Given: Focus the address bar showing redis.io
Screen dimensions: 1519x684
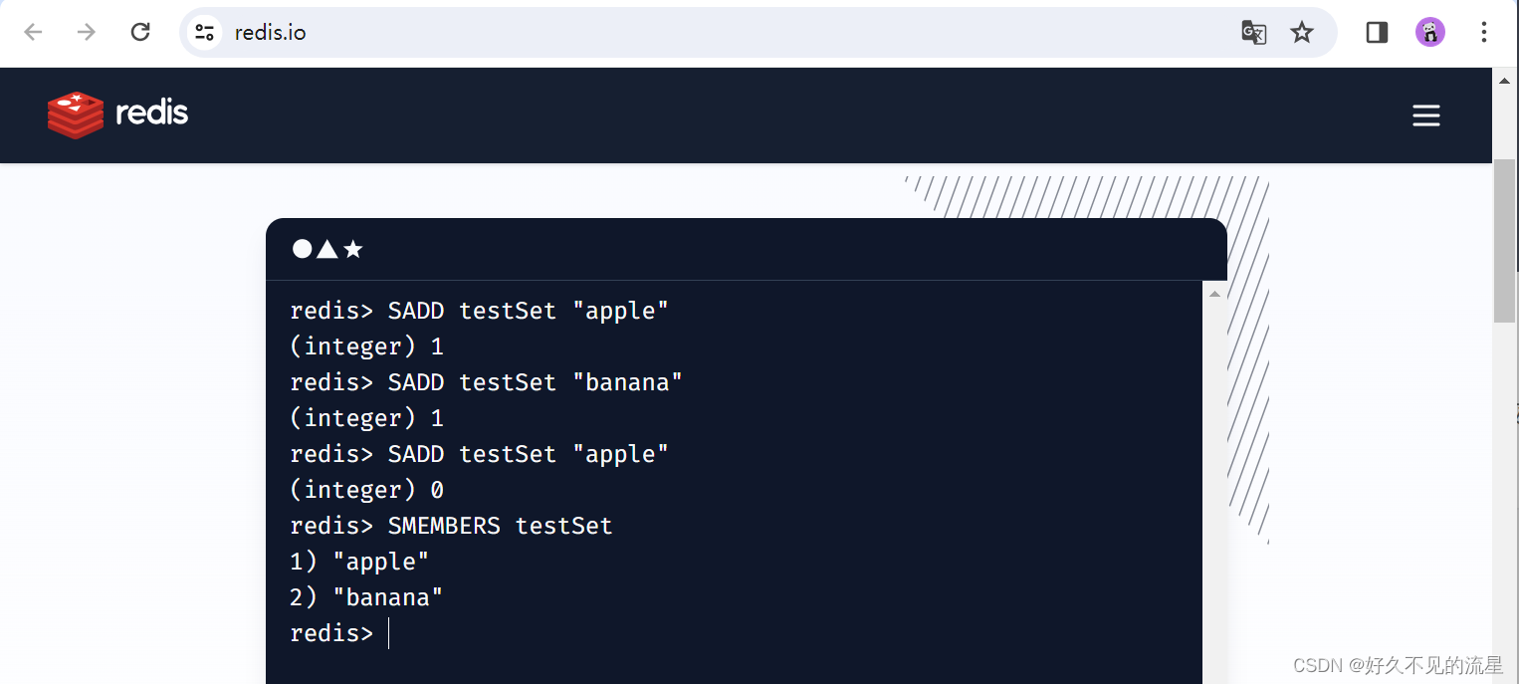Looking at the screenshot, I should (x=697, y=33).
